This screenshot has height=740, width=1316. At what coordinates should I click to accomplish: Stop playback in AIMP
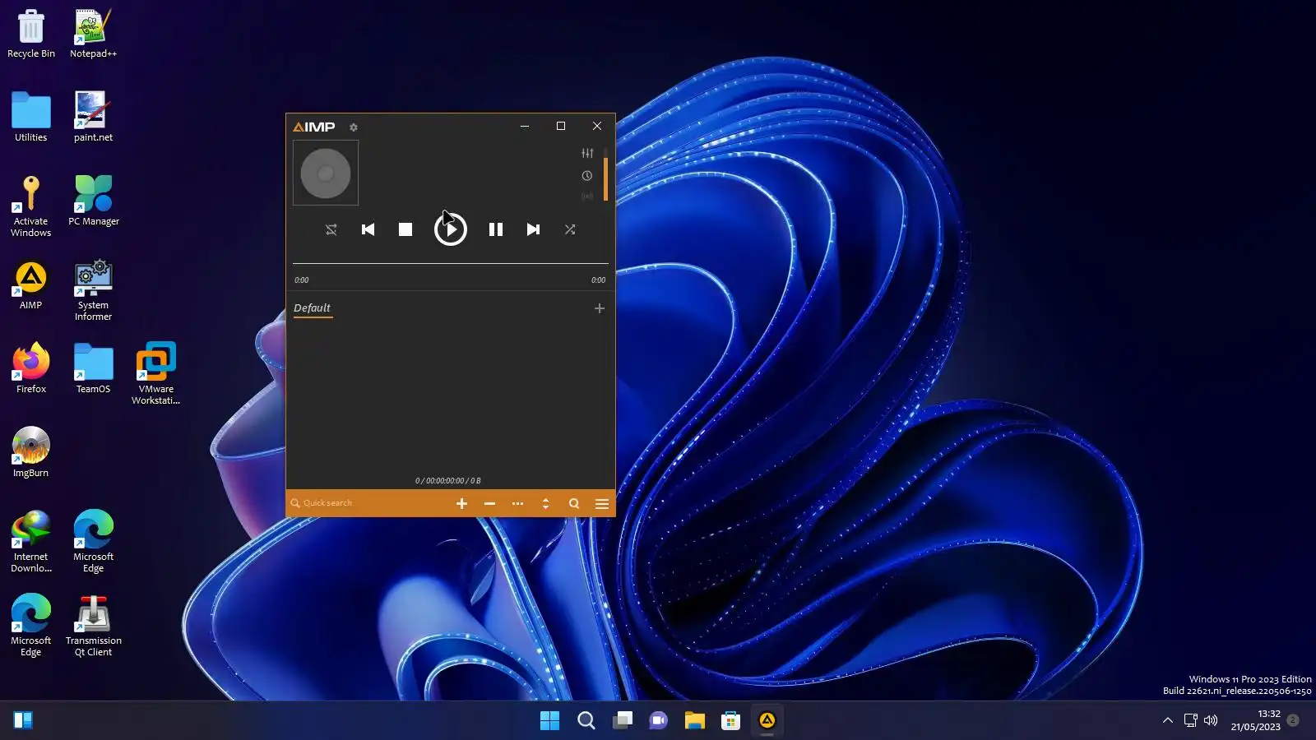point(405,229)
